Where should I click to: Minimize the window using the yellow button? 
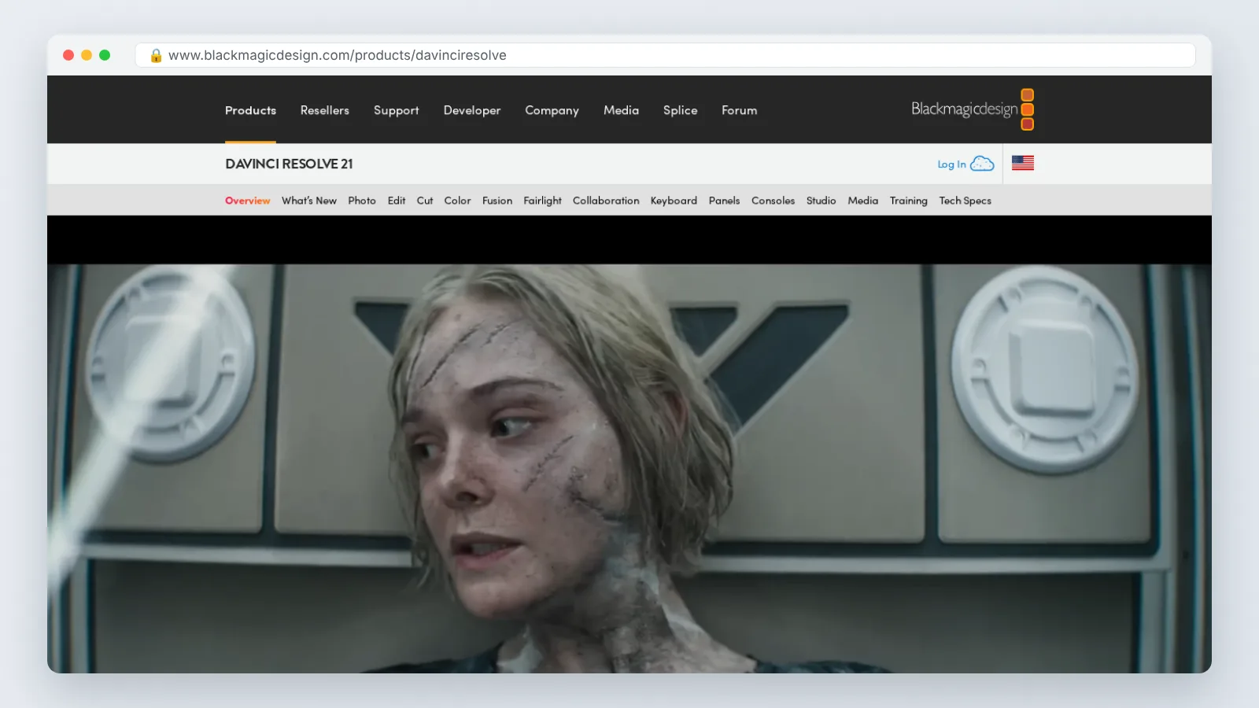pyautogui.click(x=87, y=55)
